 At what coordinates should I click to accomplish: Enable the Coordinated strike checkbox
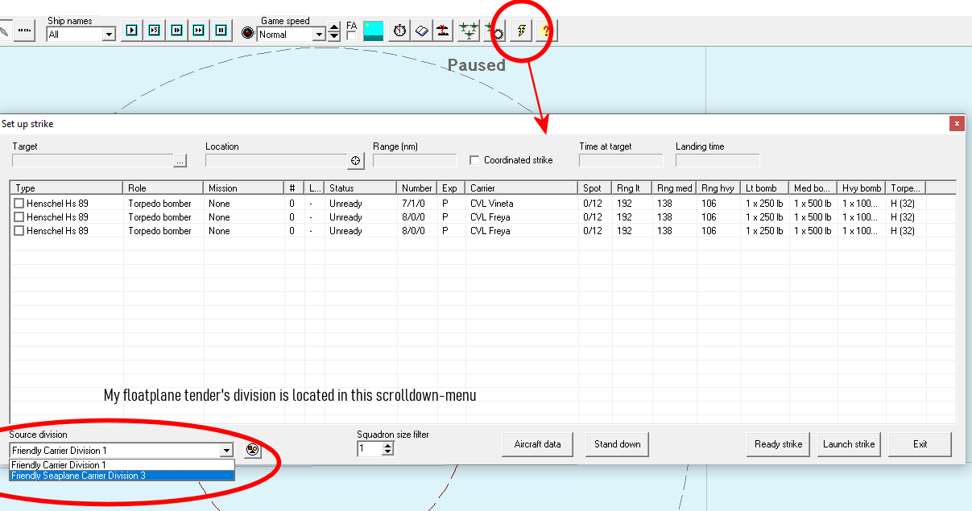pyautogui.click(x=474, y=160)
